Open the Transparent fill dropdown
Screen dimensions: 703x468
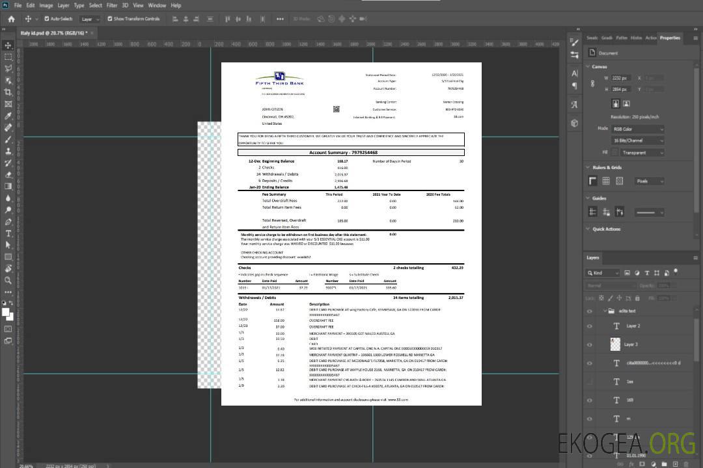[642, 153]
